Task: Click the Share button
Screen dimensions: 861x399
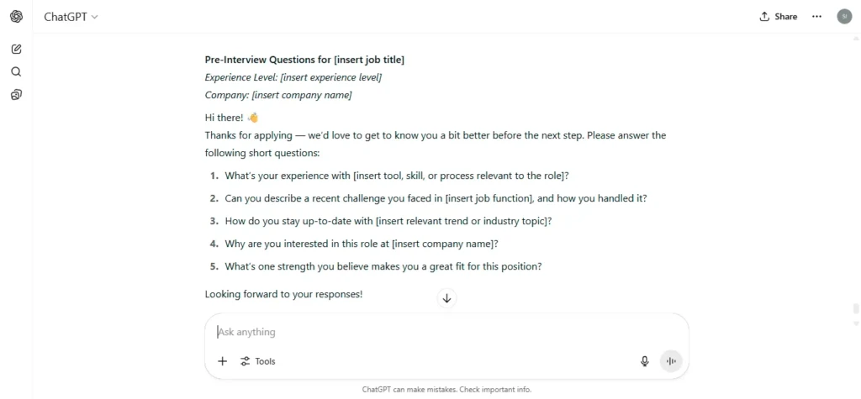Action: coord(778,17)
